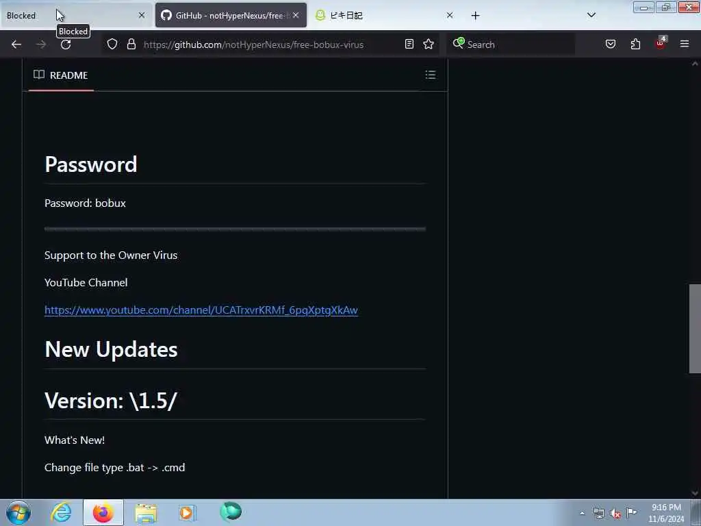The image size is (701, 526).
Task: Open the README outline list icon
Action: (x=430, y=75)
